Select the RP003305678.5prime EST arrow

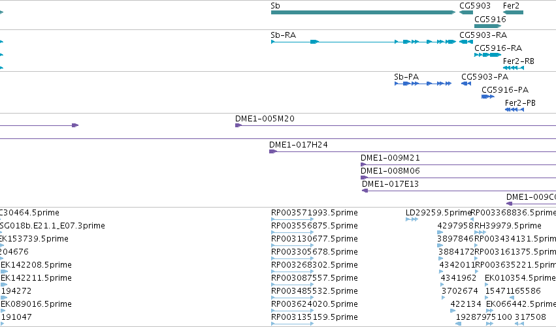pyautogui.click(x=292, y=258)
